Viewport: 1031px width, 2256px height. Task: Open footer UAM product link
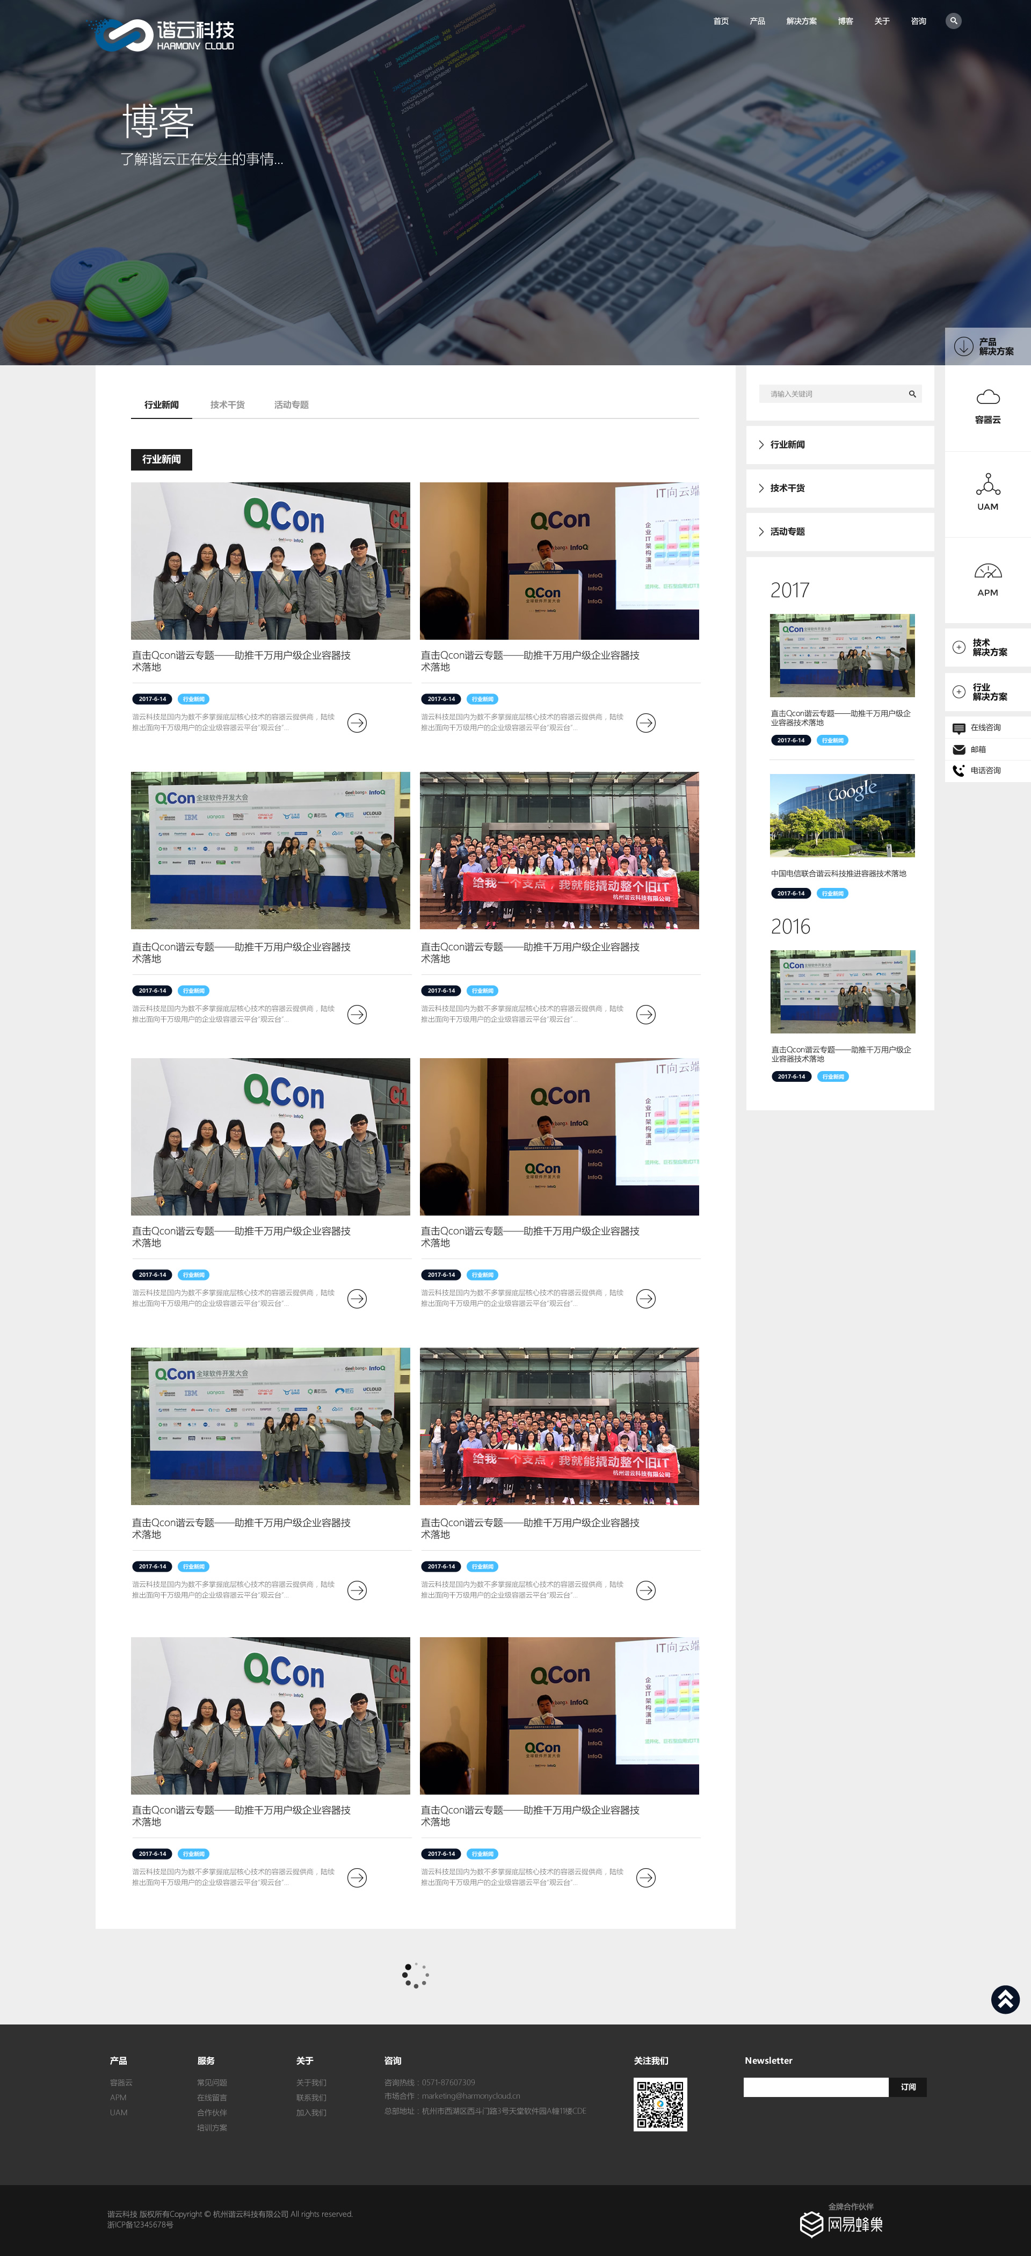point(118,2113)
